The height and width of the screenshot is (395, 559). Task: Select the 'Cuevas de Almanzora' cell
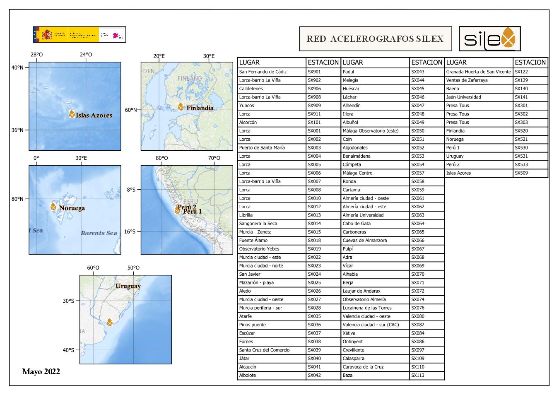(x=375, y=240)
